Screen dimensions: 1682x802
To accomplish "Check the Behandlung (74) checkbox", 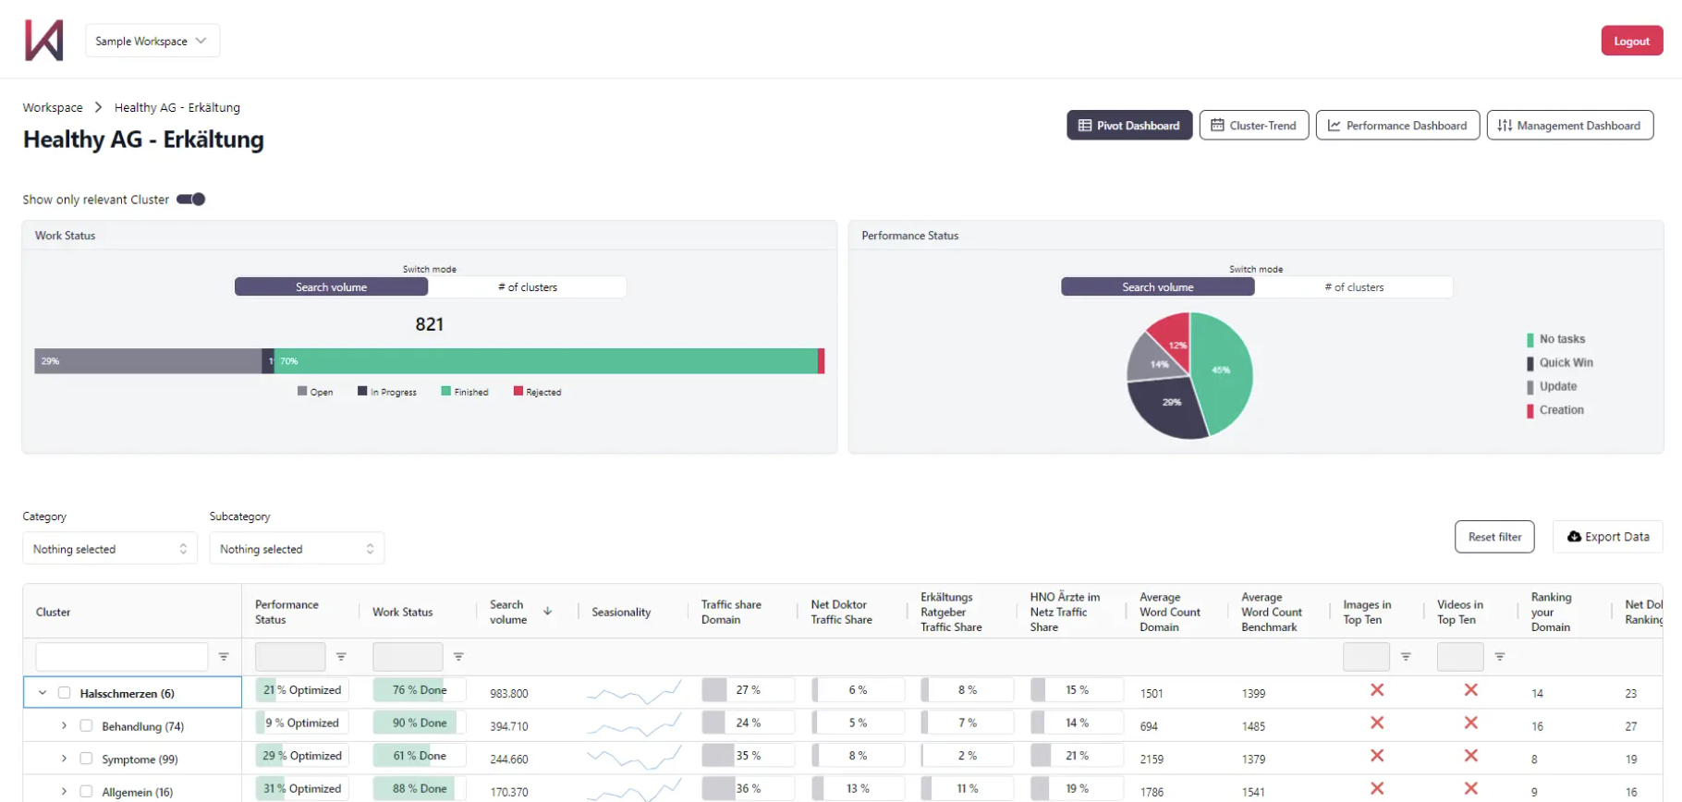I will point(86,726).
